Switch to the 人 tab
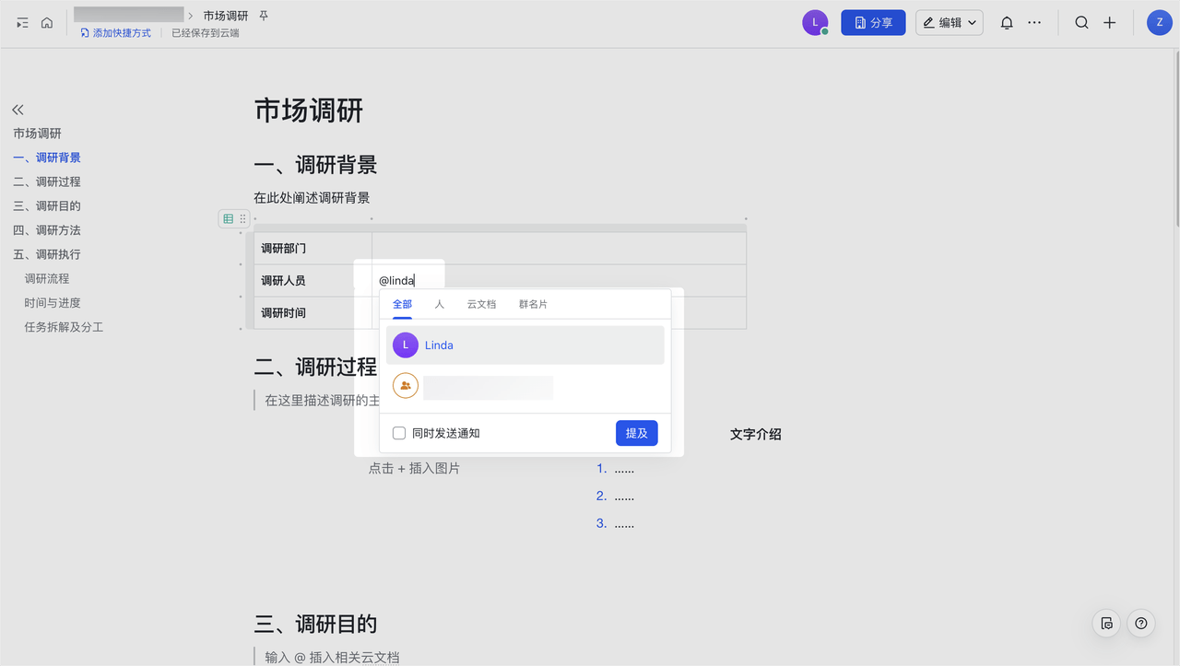Screen dimensions: 1180x666 tap(440, 304)
